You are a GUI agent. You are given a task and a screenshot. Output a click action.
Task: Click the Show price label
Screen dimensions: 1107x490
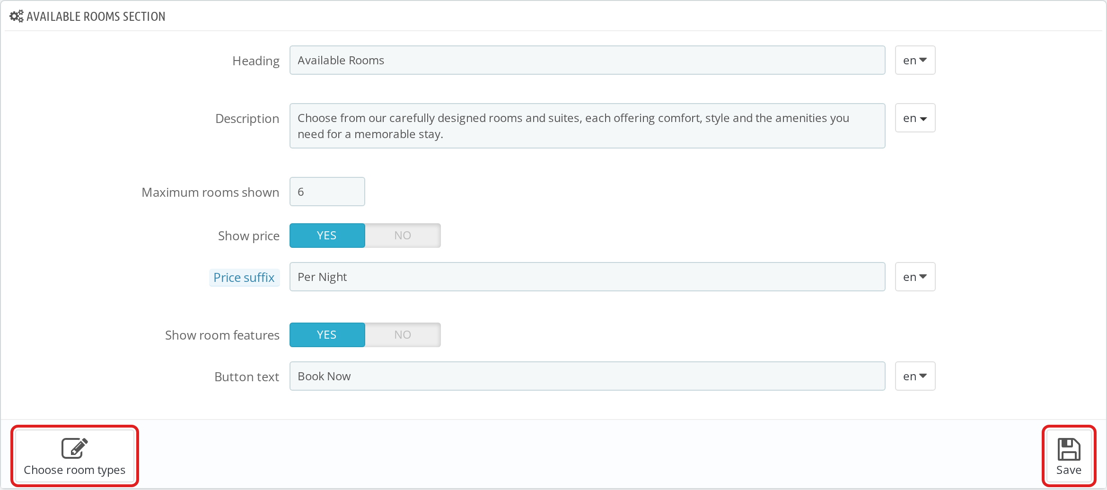pyautogui.click(x=249, y=236)
